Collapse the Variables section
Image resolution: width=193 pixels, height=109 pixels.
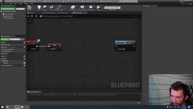click(x=1, y=59)
